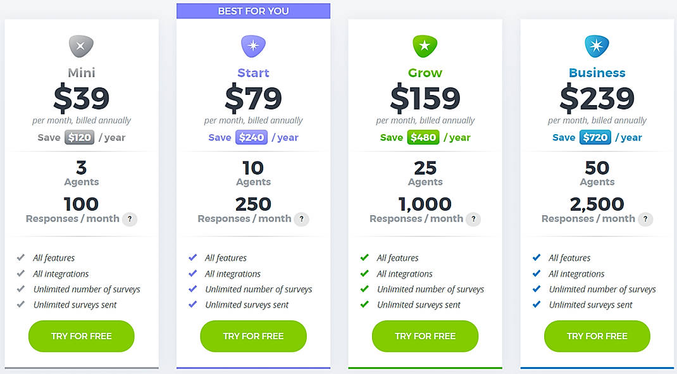677x374 pixels.
Task: Click Try For Free for Grow plan
Action: point(425,336)
